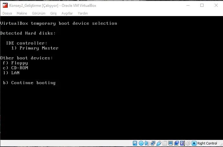Open the Yardım menu
Screen dimensions: 223x147
pos(83,13)
